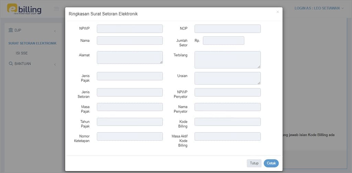This screenshot has height=173, width=352.
Task: Click the Bantuan magnifier icon
Action: click(x=11, y=64)
